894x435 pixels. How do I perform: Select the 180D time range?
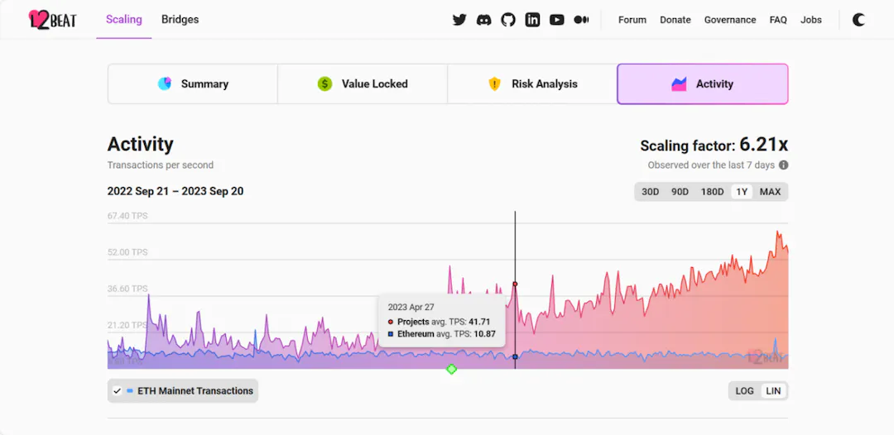pos(712,192)
